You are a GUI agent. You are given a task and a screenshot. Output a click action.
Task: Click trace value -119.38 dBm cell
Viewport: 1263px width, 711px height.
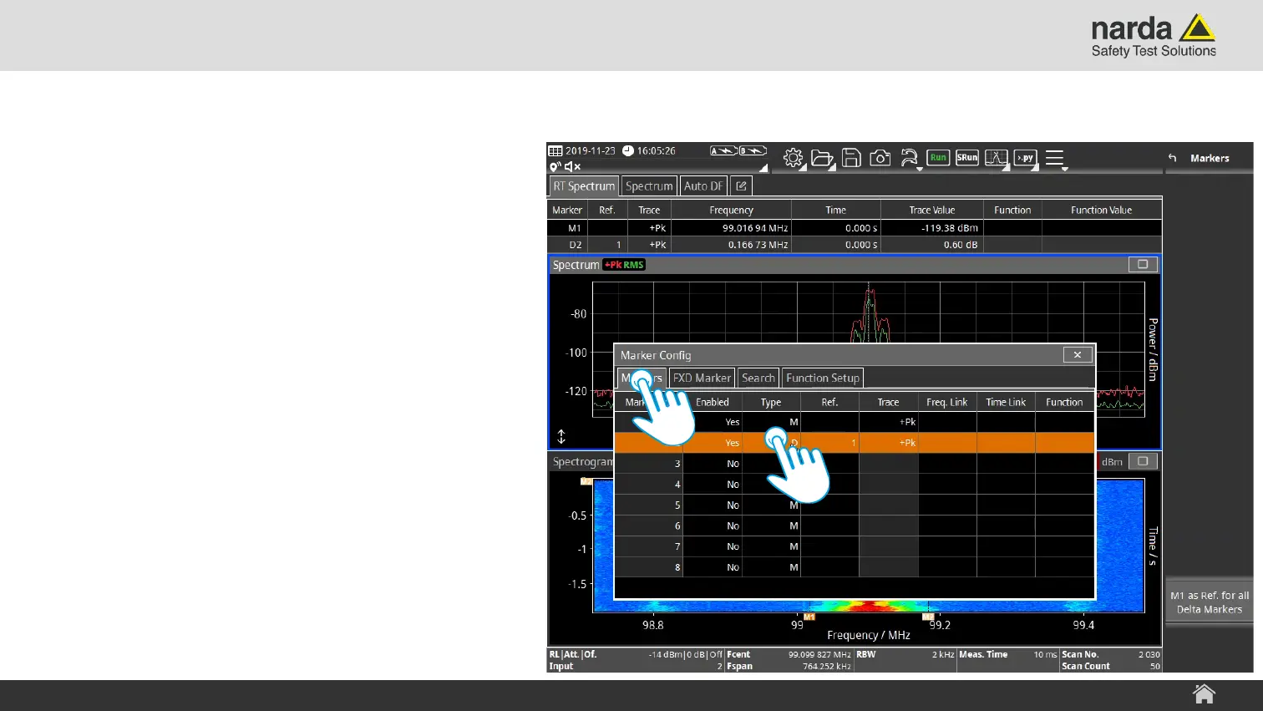(x=932, y=228)
